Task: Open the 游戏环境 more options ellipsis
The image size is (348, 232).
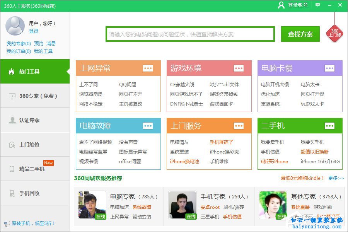Action: [239, 68]
